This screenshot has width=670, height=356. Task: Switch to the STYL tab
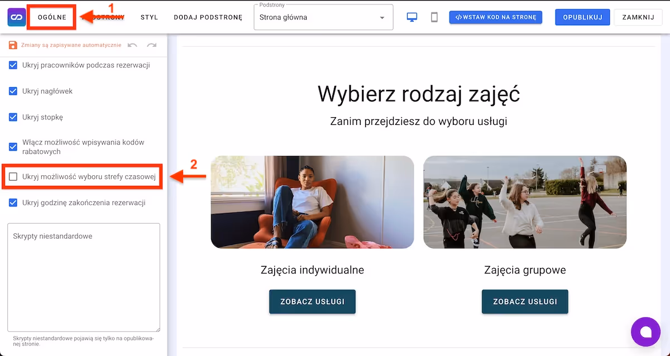[149, 17]
